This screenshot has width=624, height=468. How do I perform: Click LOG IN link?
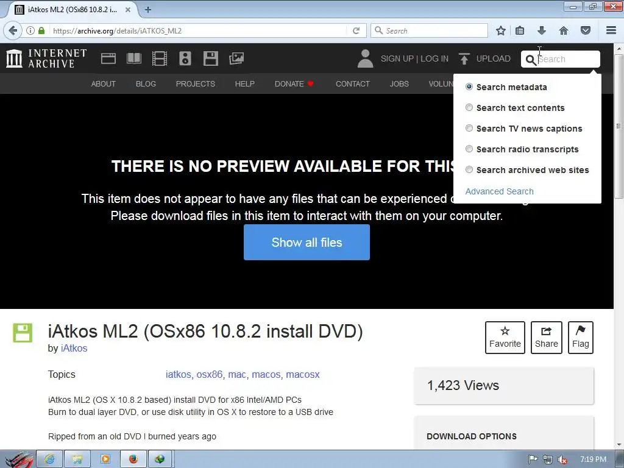click(434, 58)
